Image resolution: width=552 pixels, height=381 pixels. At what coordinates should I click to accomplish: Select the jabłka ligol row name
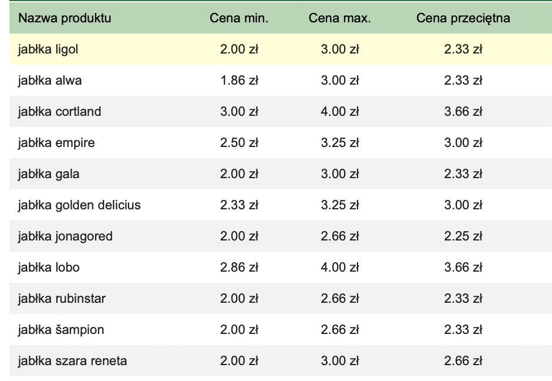coord(48,49)
